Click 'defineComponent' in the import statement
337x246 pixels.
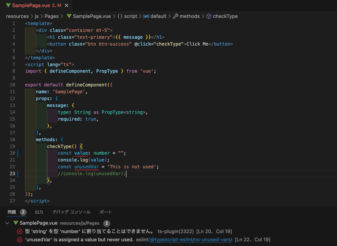[x=70, y=71]
